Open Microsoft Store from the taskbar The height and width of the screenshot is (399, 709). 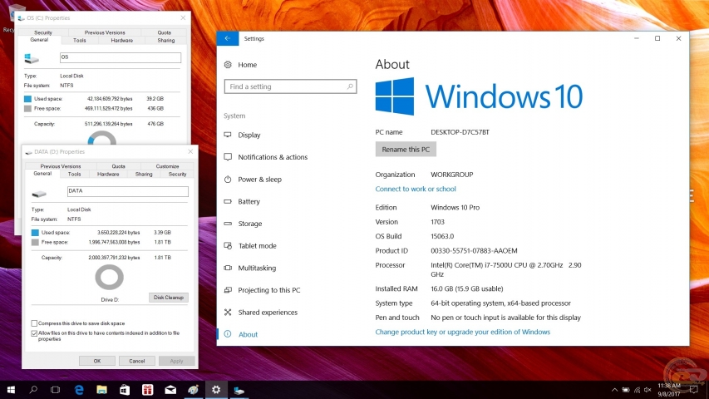coord(125,390)
